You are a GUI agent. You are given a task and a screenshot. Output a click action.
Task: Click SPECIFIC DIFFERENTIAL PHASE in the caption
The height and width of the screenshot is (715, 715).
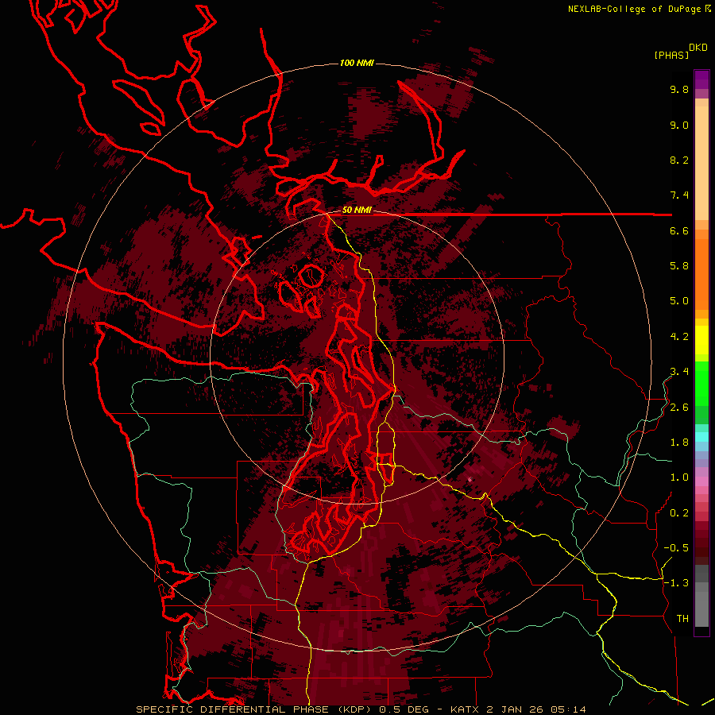pos(232,709)
